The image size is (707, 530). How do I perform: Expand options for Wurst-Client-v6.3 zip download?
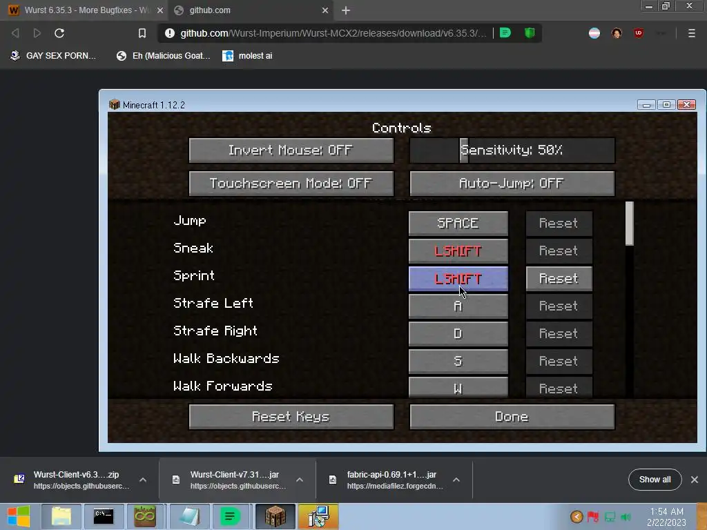tap(143, 480)
